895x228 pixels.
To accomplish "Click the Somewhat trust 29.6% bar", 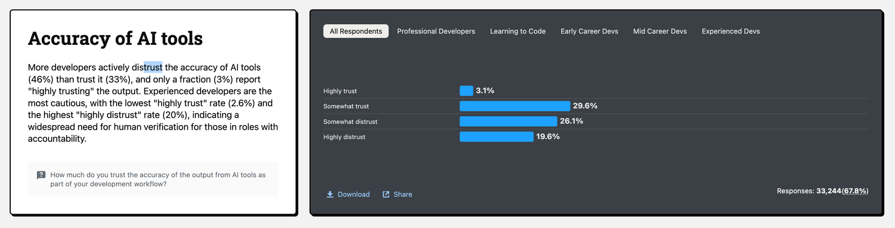I will tap(515, 106).
